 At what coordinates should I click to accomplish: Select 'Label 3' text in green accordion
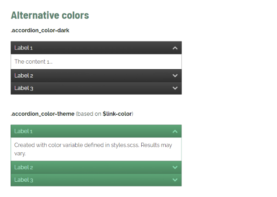tap(24, 180)
